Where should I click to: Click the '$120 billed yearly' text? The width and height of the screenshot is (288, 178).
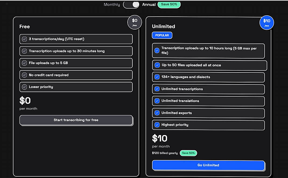click(165, 153)
